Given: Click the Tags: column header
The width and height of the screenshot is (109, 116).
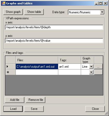Looking at the screenshot, I should point(69,60).
